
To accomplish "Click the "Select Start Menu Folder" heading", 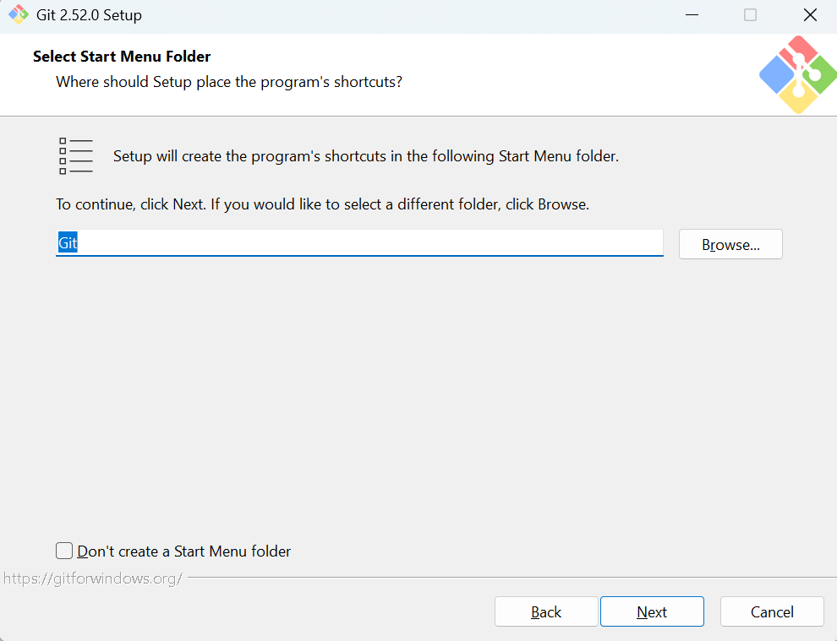I will coord(122,57).
